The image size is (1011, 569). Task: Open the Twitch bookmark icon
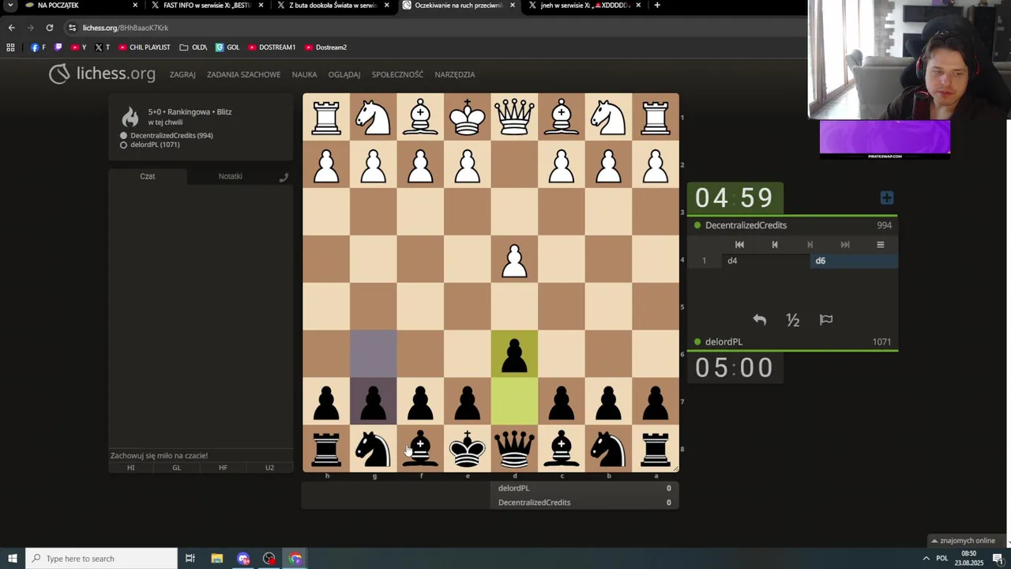(x=58, y=47)
